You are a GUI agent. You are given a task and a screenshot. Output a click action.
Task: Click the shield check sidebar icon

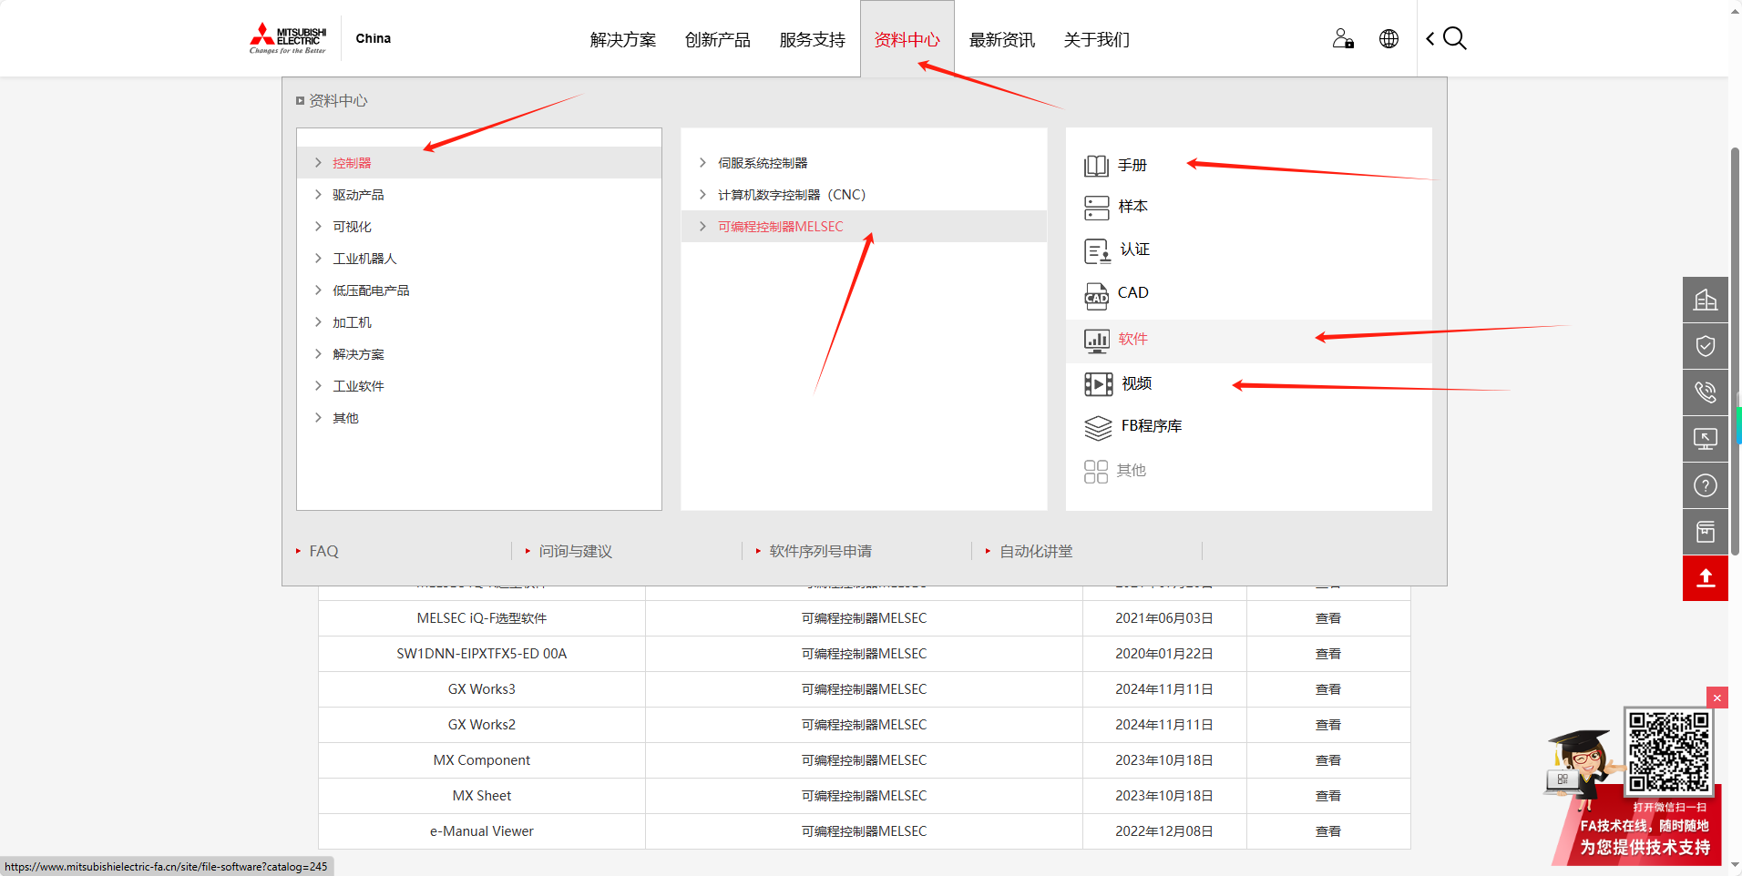click(1706, 346)
